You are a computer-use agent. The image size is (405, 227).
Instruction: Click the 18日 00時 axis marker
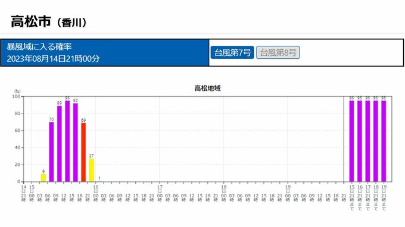pos(224,193)
